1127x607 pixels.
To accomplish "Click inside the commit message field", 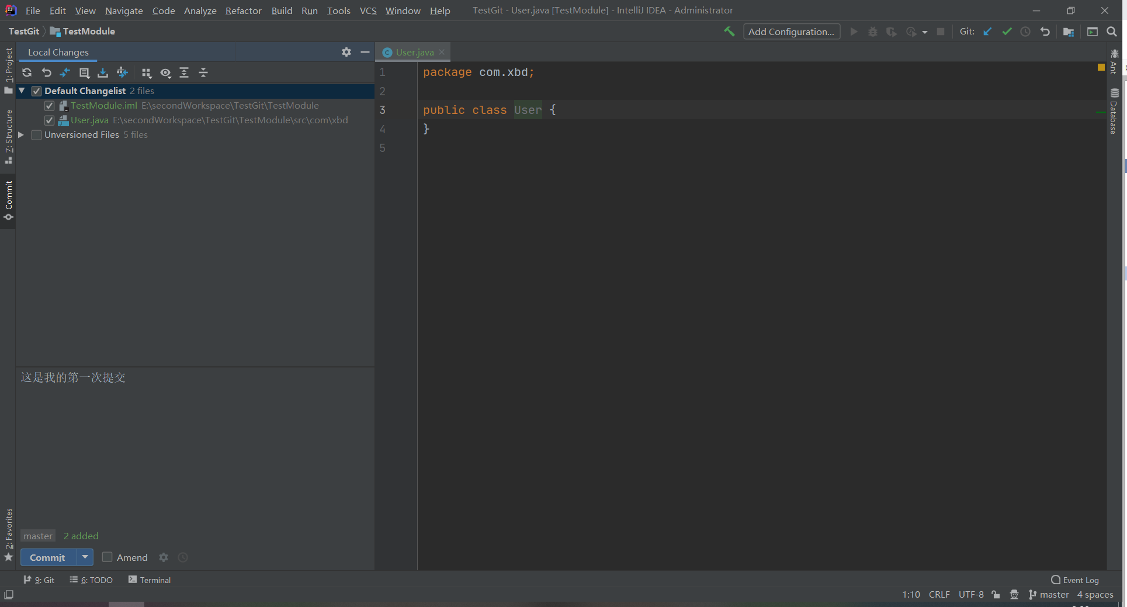I will 195,447.
